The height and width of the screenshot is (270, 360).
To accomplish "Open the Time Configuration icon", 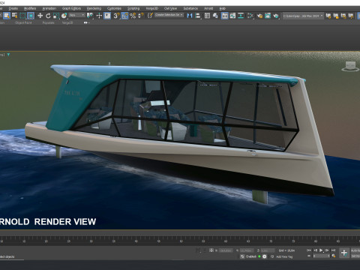I will (334, 256).
